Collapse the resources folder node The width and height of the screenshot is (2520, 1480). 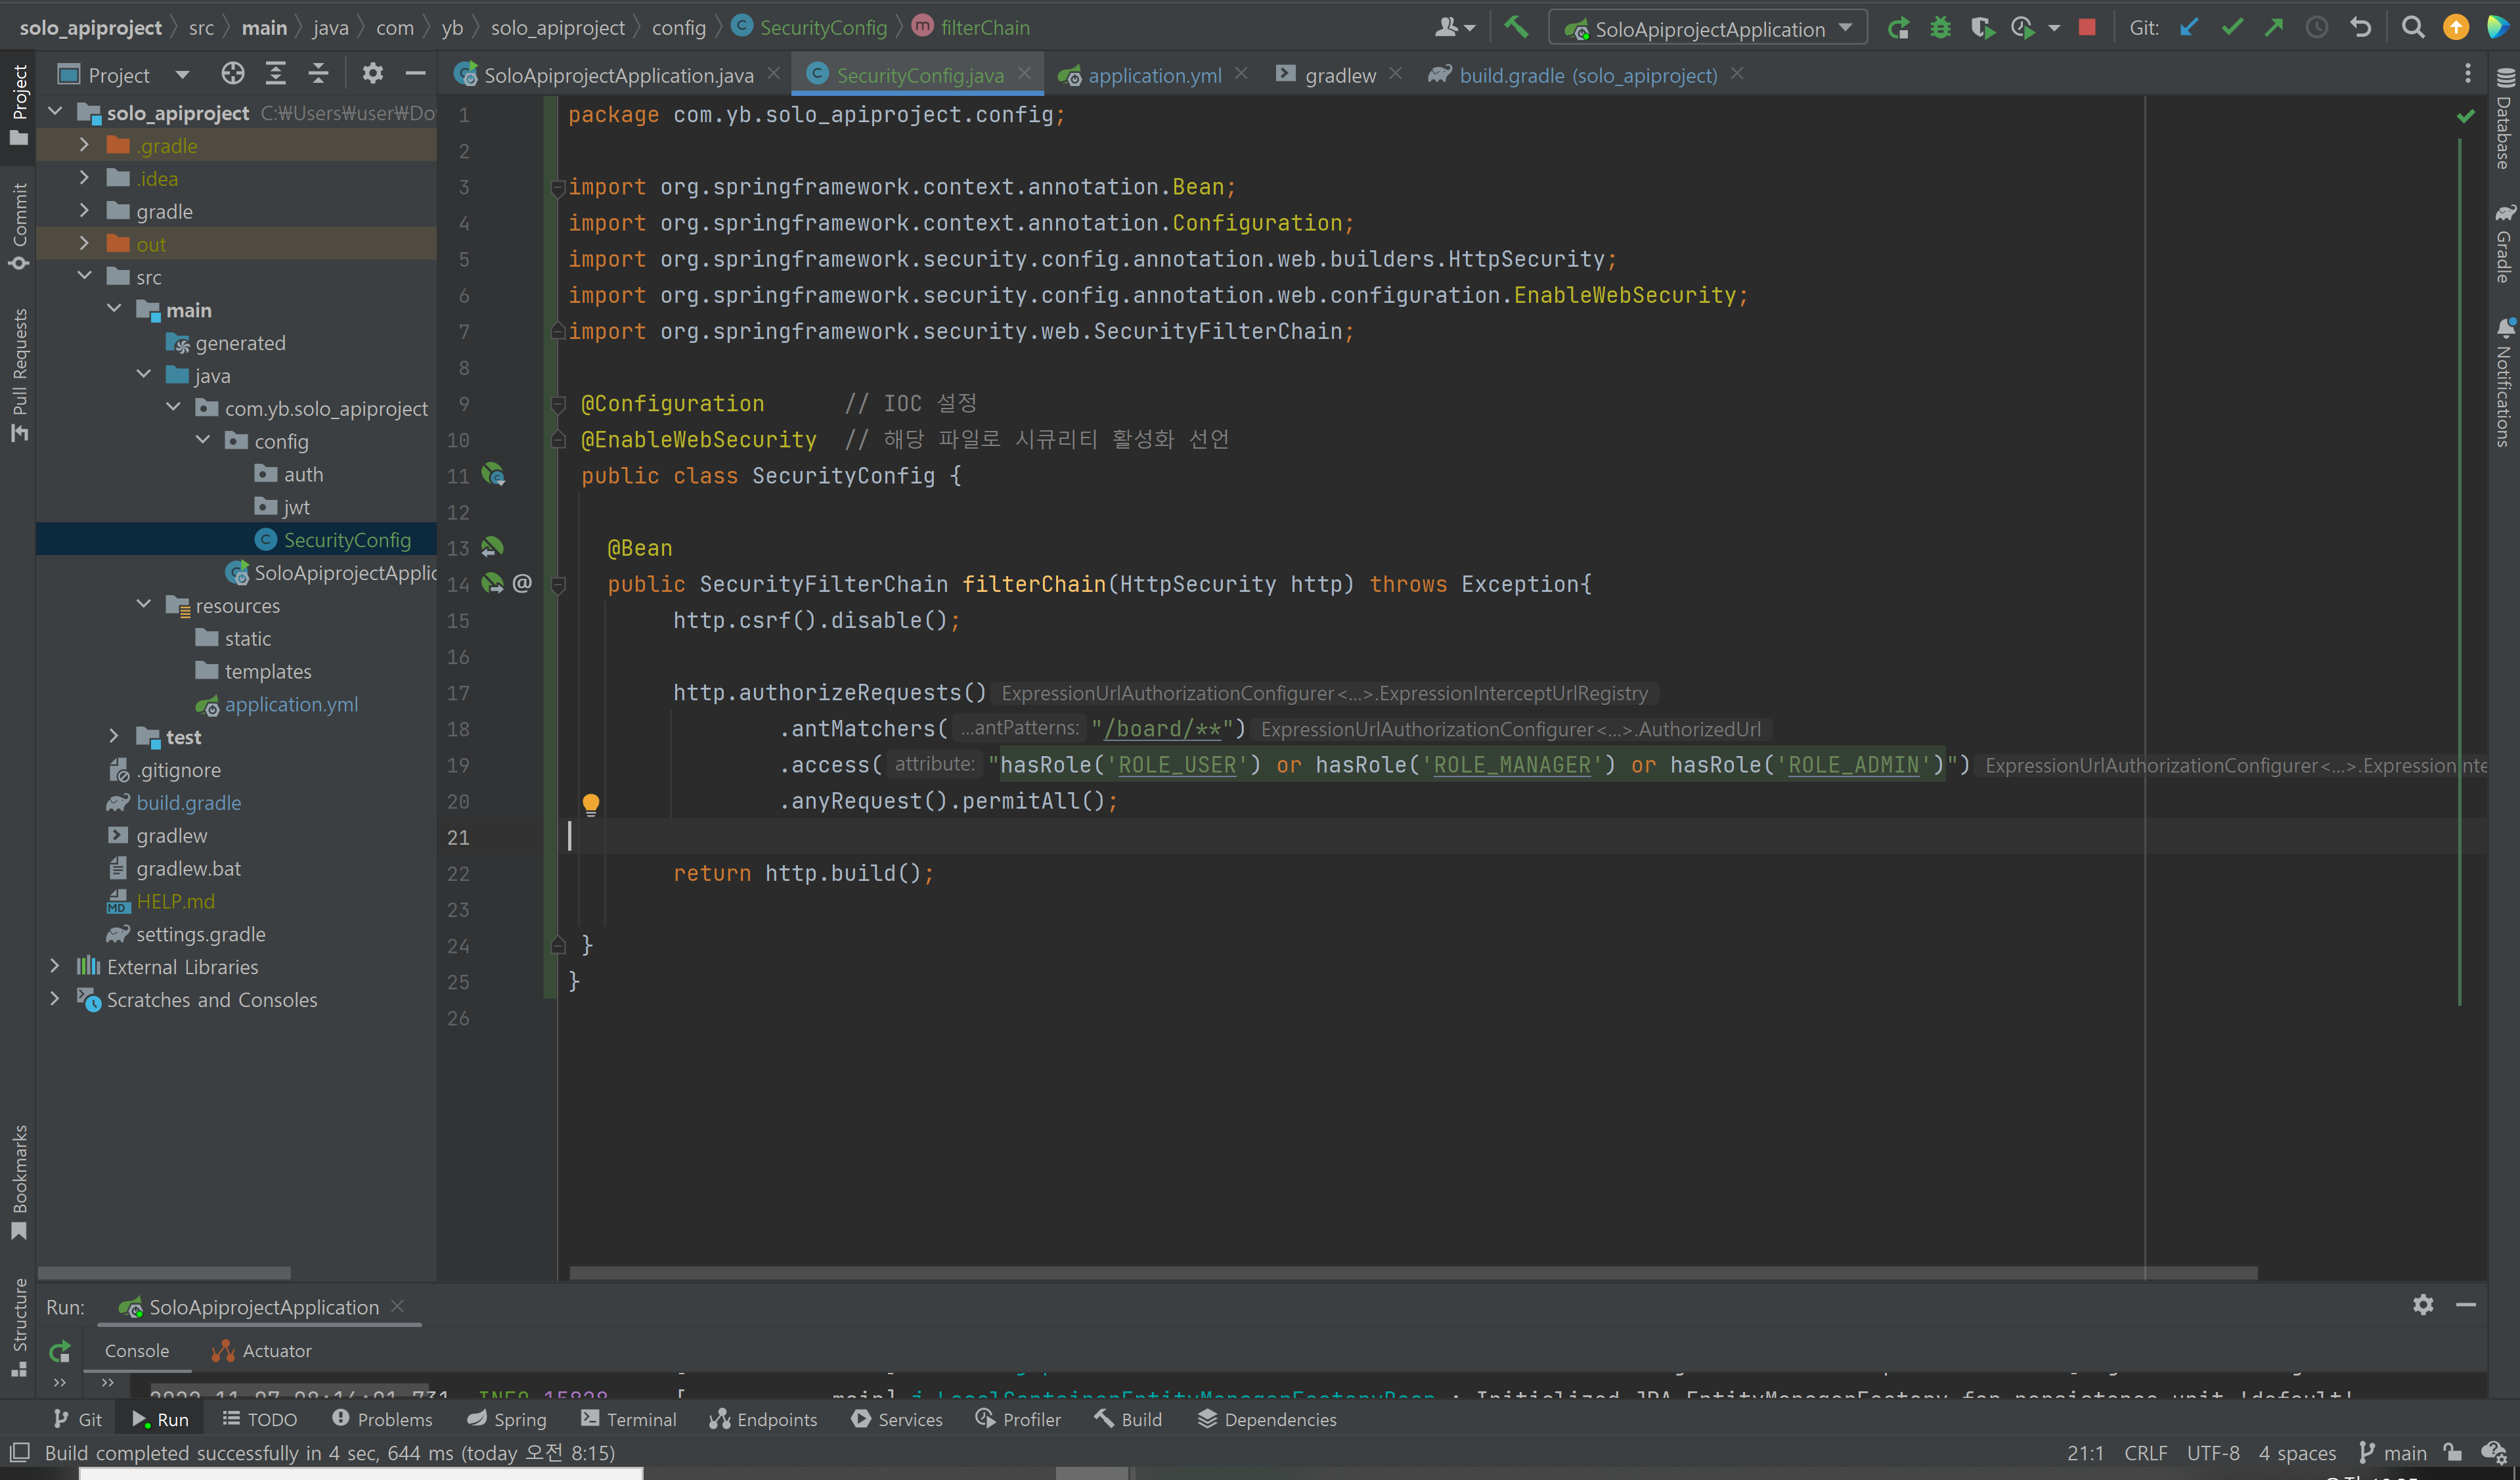143,604
